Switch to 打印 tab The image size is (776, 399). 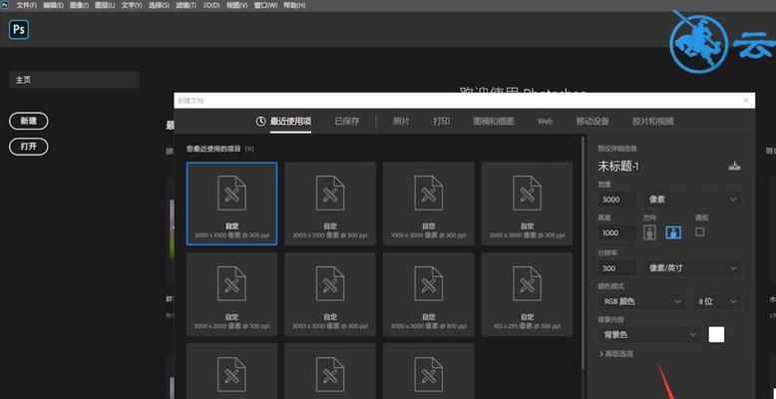tap(442, 122)
